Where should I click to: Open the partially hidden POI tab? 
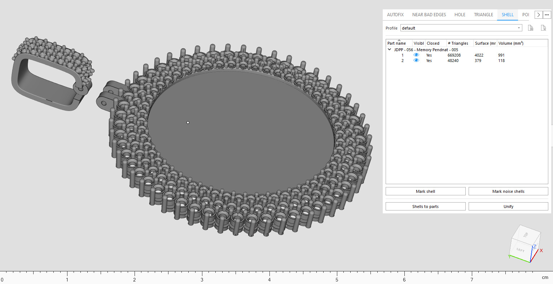(x=526, y=15)
